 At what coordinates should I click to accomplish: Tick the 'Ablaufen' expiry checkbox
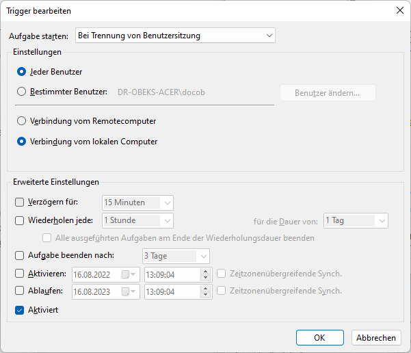pyautogui.click(x=19, y=291)
